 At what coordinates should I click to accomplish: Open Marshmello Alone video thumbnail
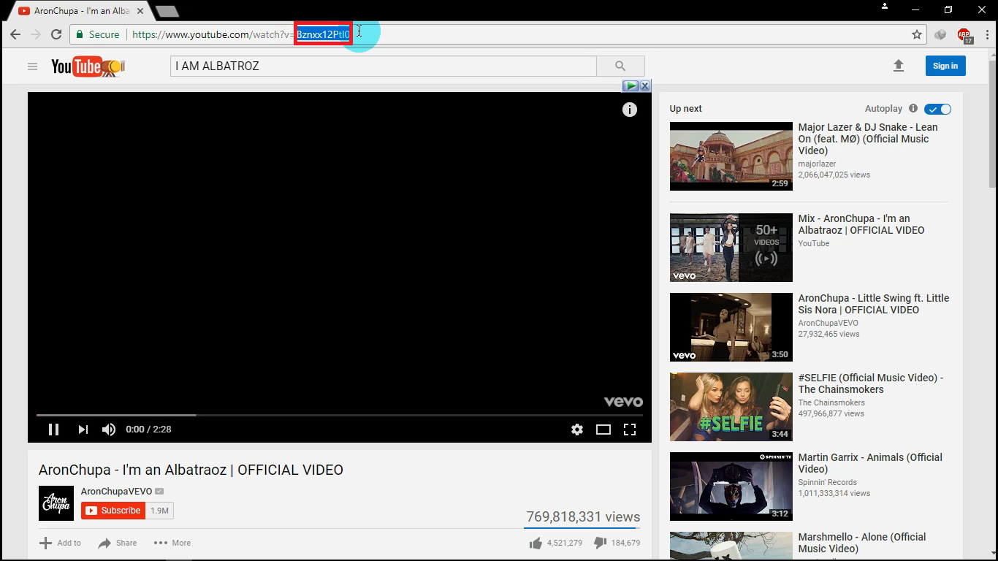(731, 546)
